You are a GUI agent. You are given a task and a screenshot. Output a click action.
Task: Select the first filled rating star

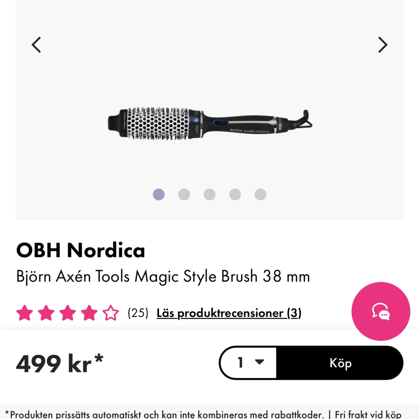click(25, 313)
